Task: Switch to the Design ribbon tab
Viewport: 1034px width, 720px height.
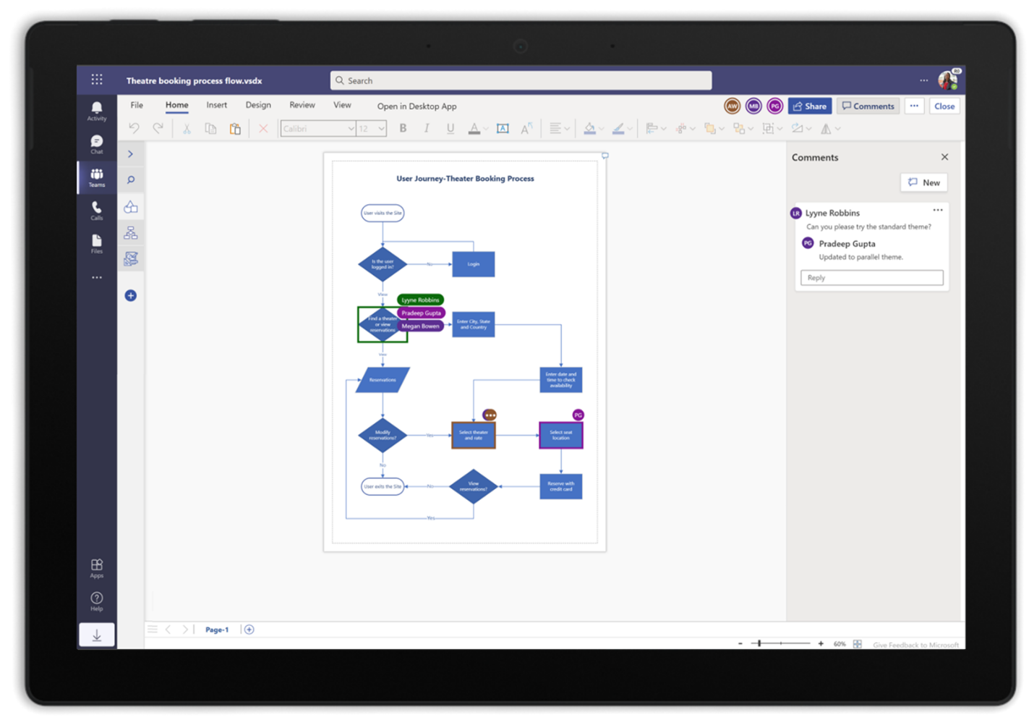Action: (258, 105)
